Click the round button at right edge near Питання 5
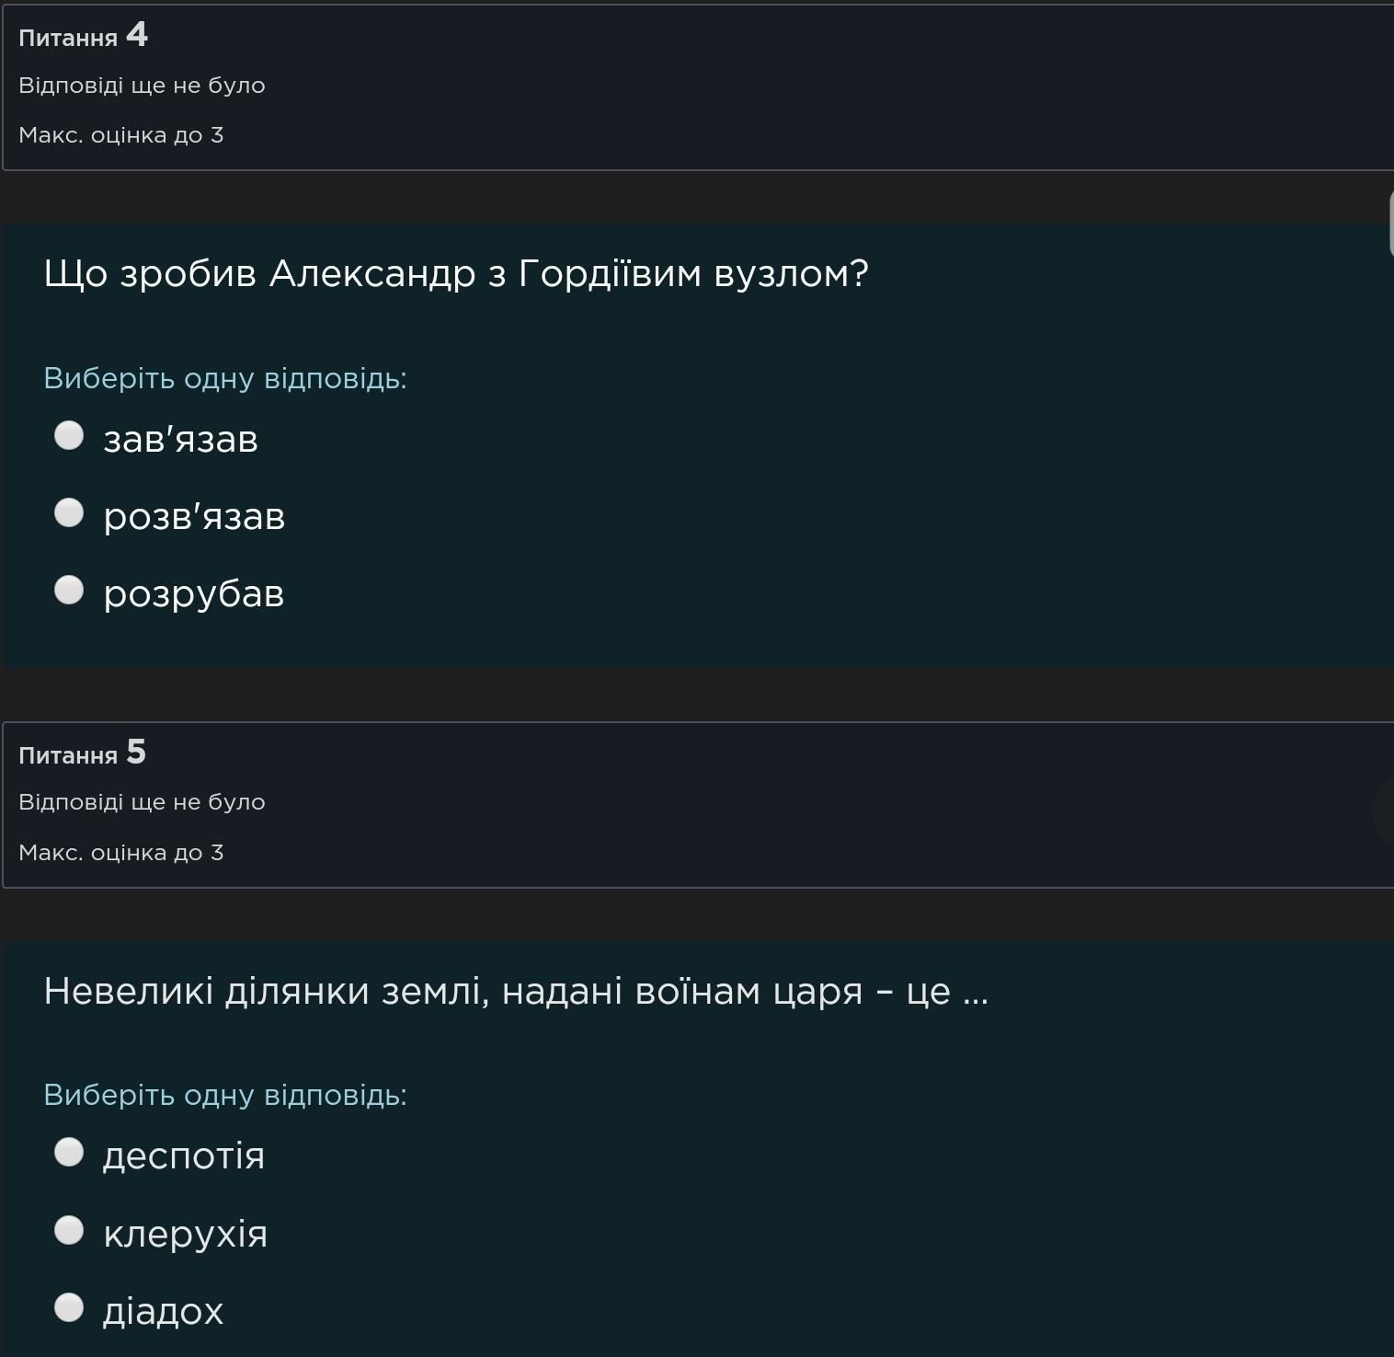 1385,811
